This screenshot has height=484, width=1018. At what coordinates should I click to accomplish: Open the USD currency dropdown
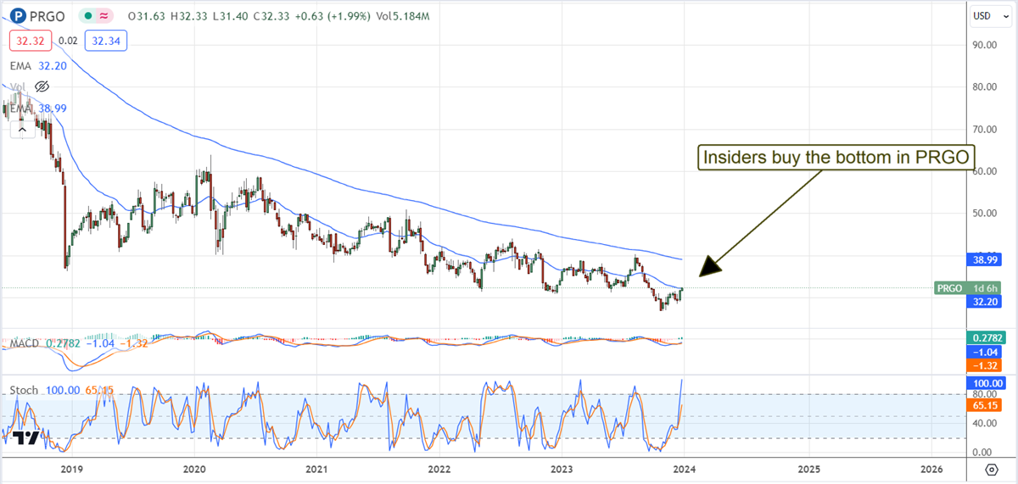[992, 16]
